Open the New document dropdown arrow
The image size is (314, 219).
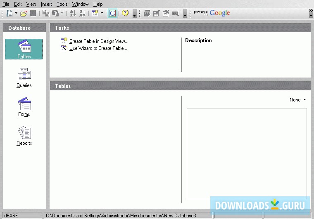pos(16,13)
